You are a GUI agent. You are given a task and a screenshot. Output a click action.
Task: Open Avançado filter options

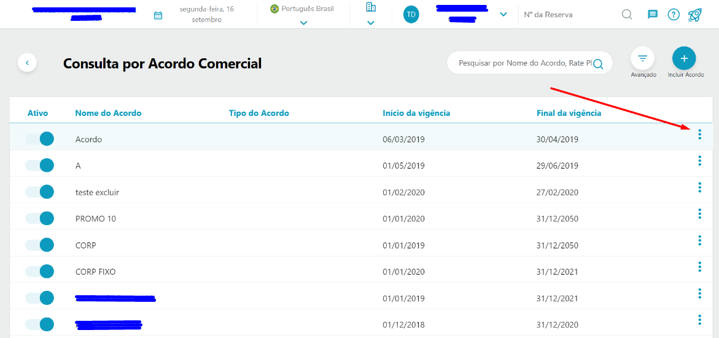(643, 59)
